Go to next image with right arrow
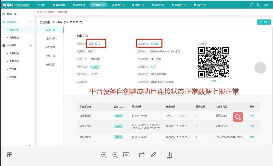 [x=260, y=68]
